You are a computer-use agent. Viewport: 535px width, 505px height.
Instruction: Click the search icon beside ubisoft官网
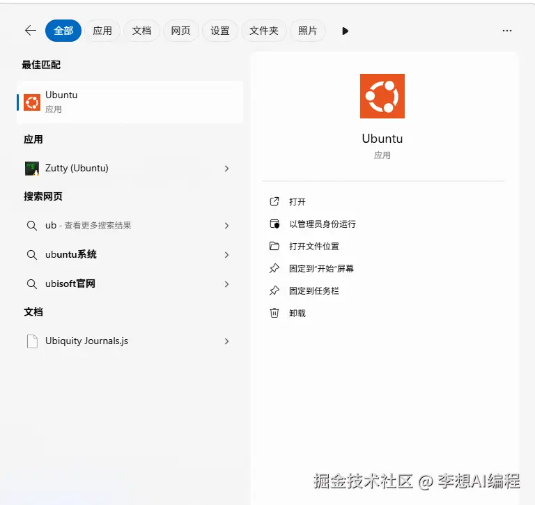pos(32,284)
